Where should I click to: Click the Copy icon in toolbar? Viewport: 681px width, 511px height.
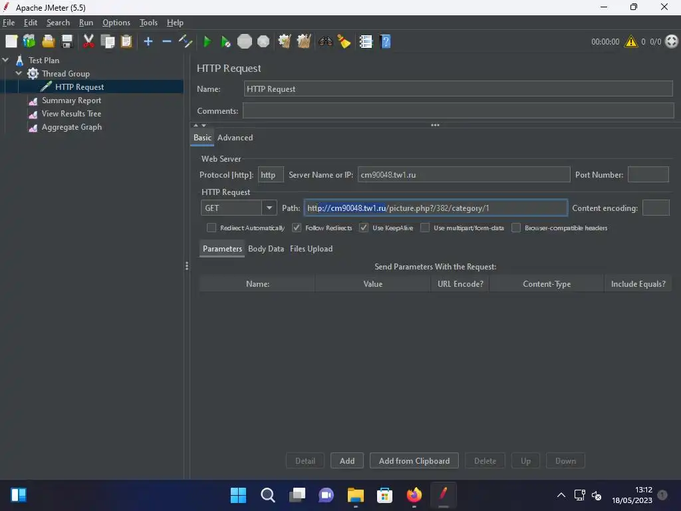click(x=107, y=42)
